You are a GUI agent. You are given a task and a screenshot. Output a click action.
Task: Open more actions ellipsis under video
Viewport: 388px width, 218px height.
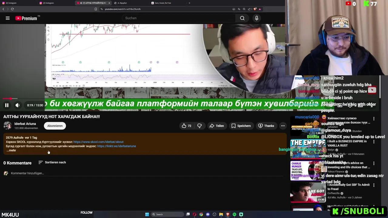coord(283,126)
